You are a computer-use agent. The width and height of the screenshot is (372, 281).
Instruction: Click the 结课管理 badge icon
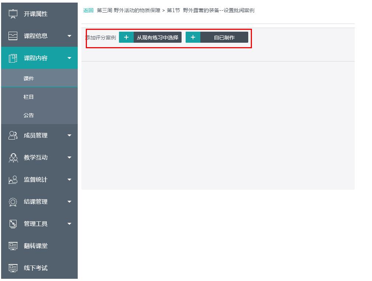point(13,202)
